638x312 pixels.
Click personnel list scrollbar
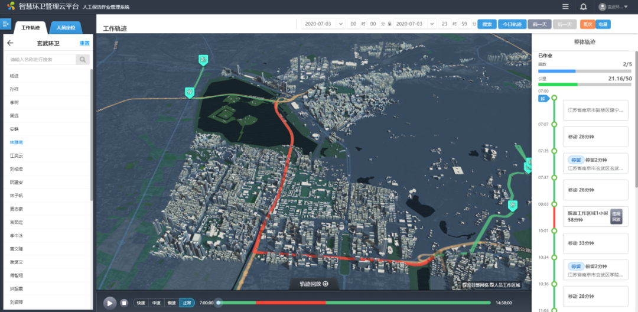[x=92, y=135]
